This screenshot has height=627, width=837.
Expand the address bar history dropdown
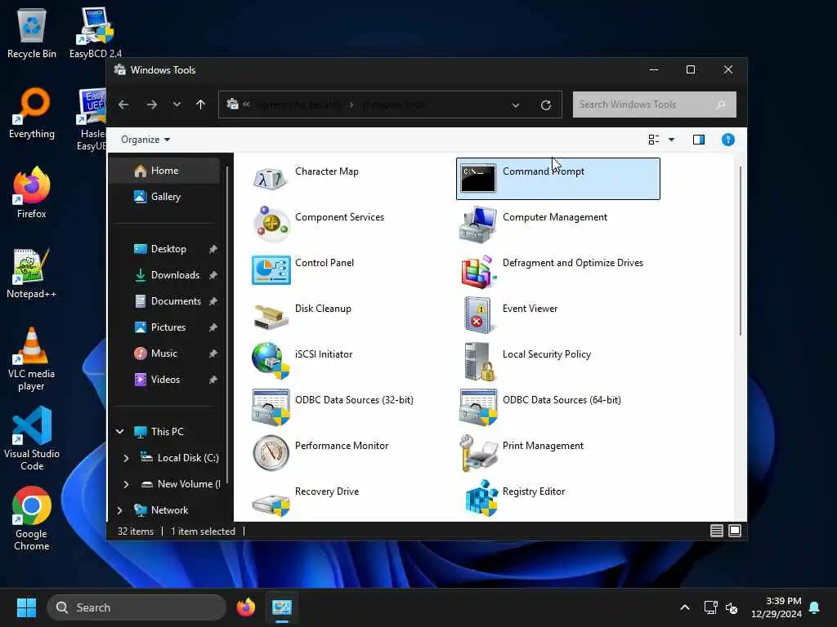tap(516, 105)
